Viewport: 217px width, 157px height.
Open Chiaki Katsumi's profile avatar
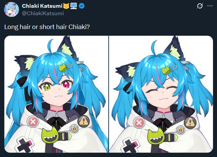[x=12, y=9]
